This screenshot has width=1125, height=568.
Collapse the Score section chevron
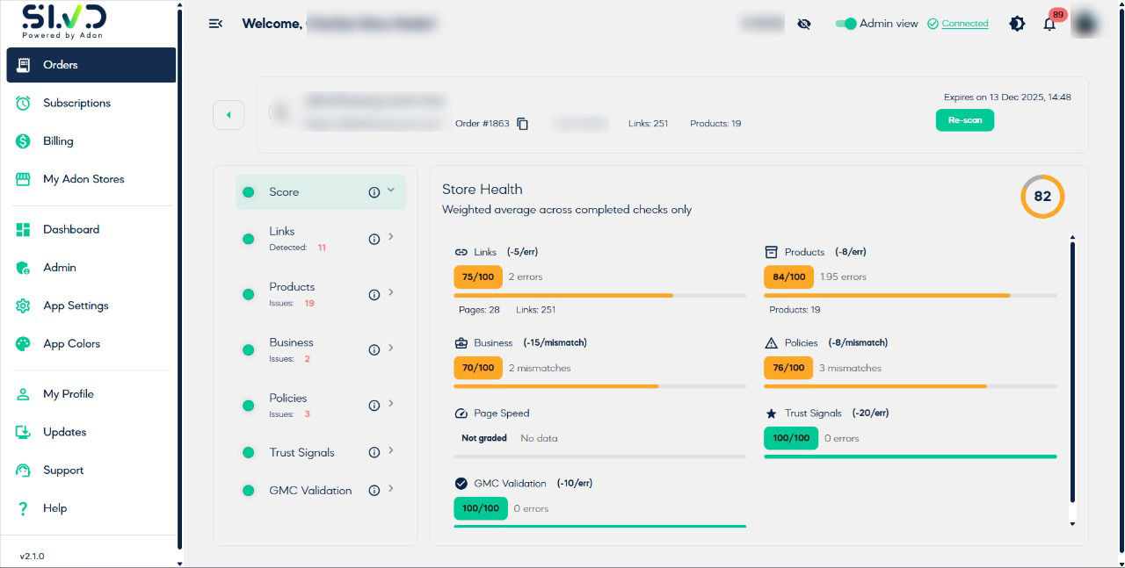pos(391,191)
